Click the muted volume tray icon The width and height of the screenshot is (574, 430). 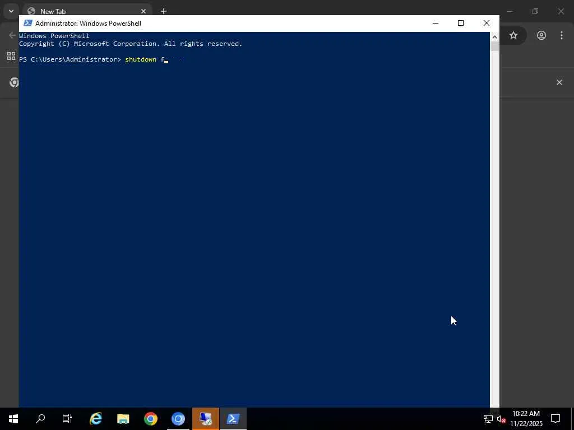tap(501, 419)
